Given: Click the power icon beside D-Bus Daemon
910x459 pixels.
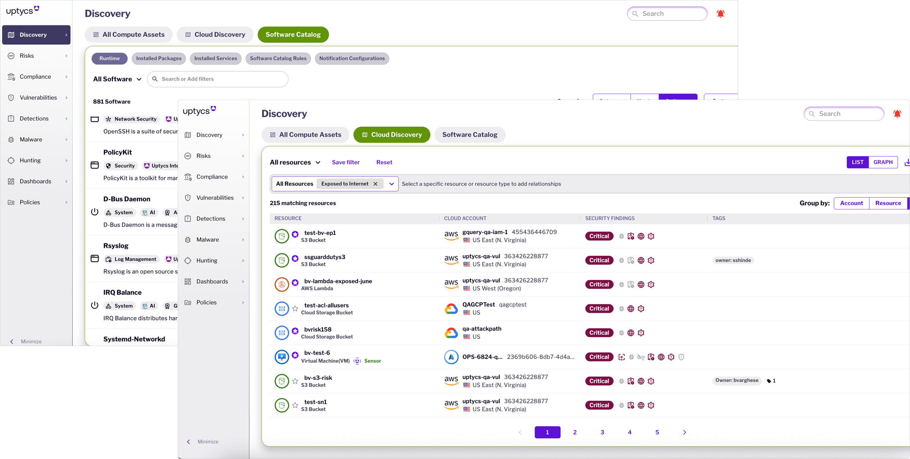Looking at the screenshot, I should point(95,212).
